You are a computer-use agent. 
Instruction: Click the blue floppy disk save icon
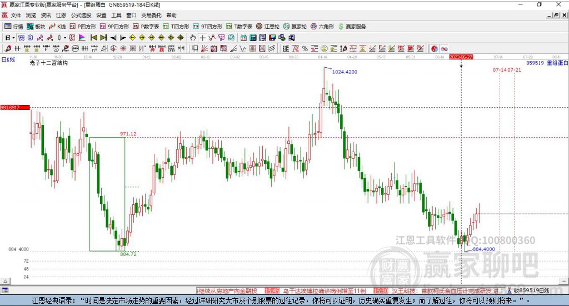[x=272, y=38]
